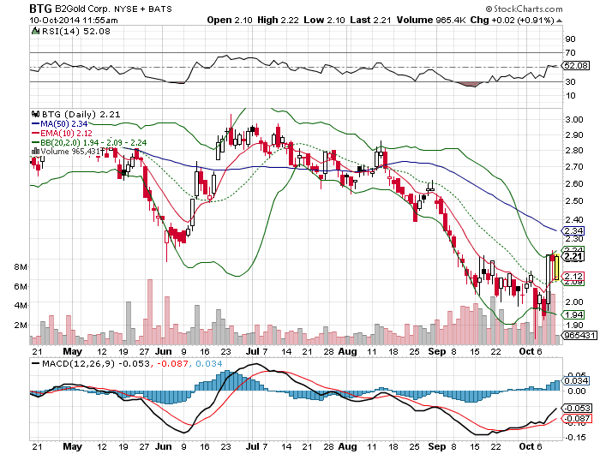Click the High 2.22 quote value
The image size is (600, 454).
click(x=278, y=20)
